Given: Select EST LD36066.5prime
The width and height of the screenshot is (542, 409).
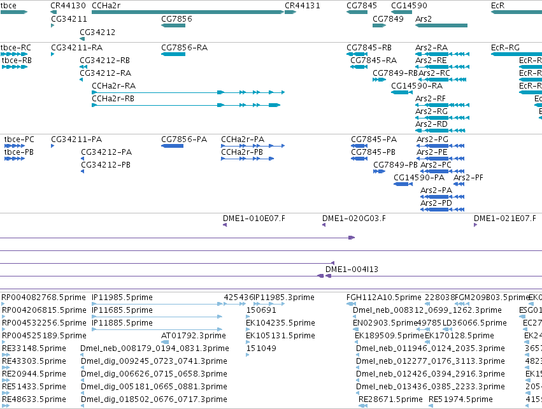Looking at the screenshot, I should pyautogui.click(x=474, y=323).
